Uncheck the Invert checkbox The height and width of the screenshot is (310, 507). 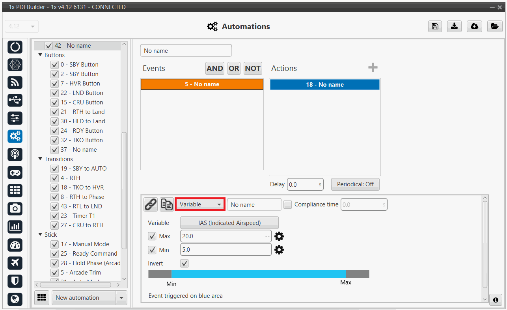(184, 263)
